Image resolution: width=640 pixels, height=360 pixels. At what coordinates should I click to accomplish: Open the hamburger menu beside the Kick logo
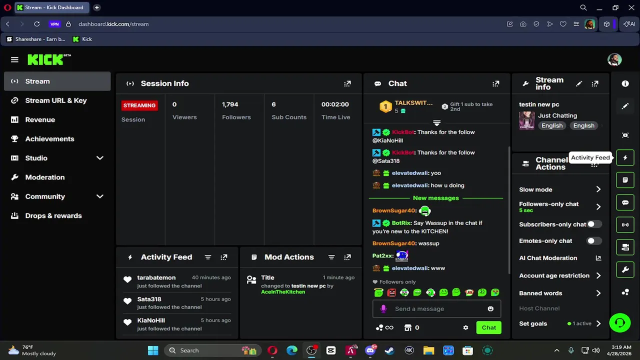14,60
